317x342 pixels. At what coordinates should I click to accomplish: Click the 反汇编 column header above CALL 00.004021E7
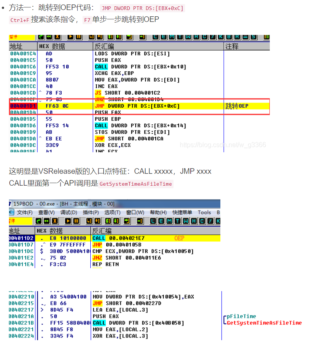point(155,231)
